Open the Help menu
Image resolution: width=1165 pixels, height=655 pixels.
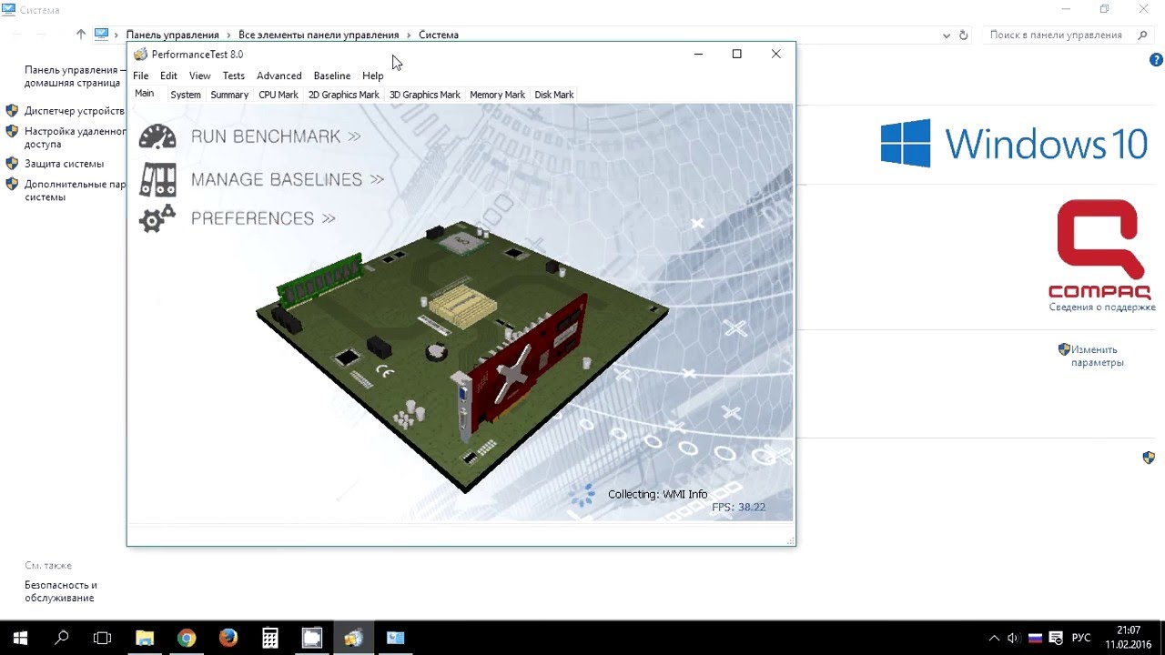click(373, 76)
